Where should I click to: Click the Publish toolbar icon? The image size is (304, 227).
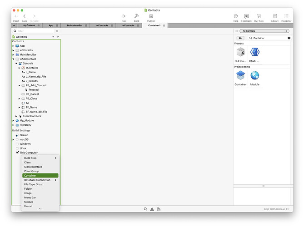pos(151,16)
